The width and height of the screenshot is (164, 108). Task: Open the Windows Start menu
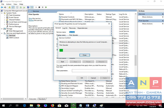tap(3, 105)
